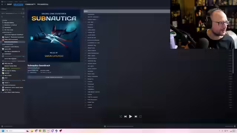The width and height of the screenshot is (237, 133).
Task: Select Path of Exile in the sidebar
Action: (x=8, y=75)
